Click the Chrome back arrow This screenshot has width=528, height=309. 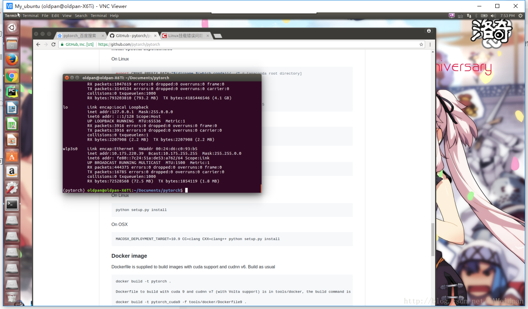(x=38, y=44)
